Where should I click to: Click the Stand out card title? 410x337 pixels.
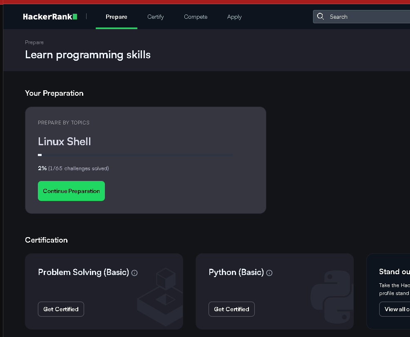pyautogui.click(x=394, y=272)
